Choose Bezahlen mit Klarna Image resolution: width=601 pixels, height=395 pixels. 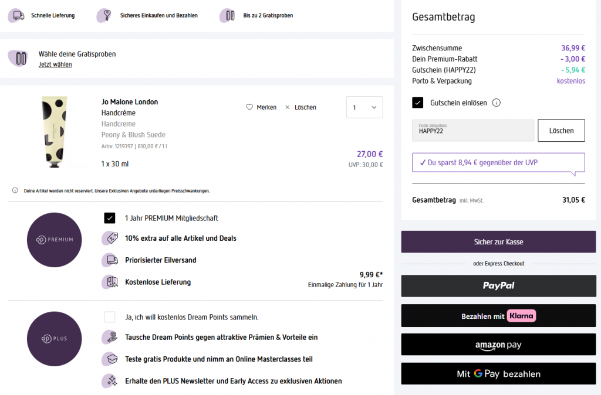498,316
